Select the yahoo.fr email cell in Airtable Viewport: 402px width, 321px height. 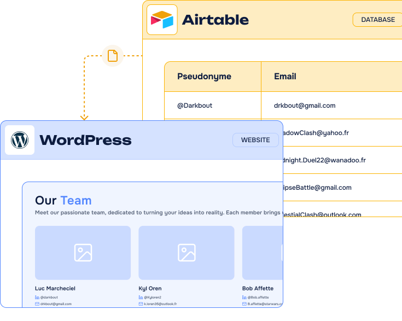(342, 133)
